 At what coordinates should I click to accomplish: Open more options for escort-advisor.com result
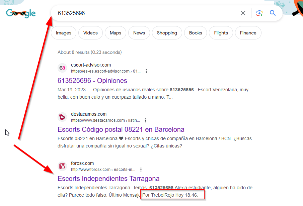(x=146, y=71)
